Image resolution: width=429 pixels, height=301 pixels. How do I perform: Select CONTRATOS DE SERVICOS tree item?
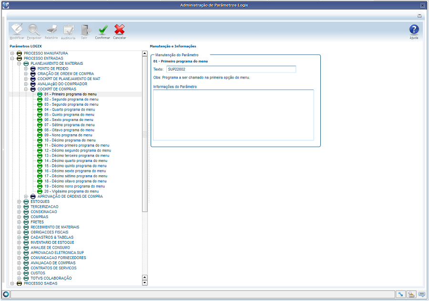click(x=53, y=268)
